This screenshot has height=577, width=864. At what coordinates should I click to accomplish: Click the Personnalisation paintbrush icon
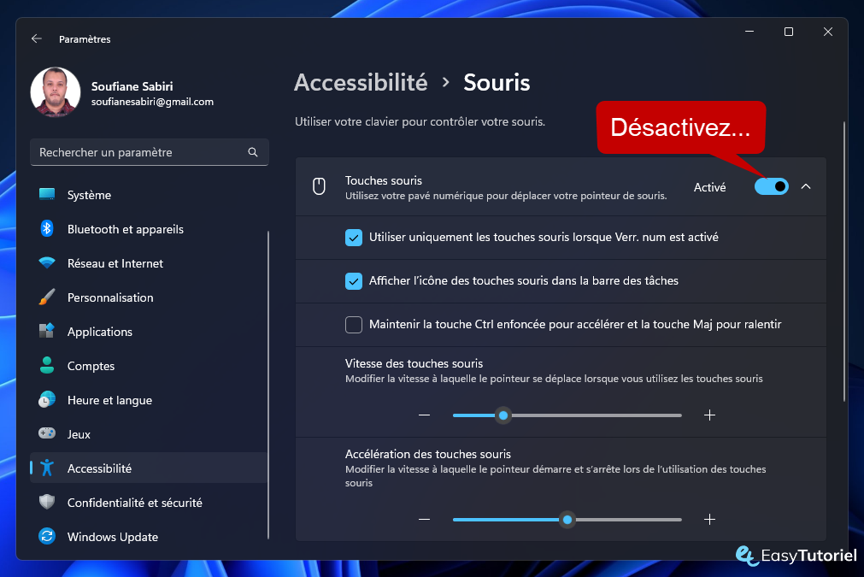pos(47,297)
